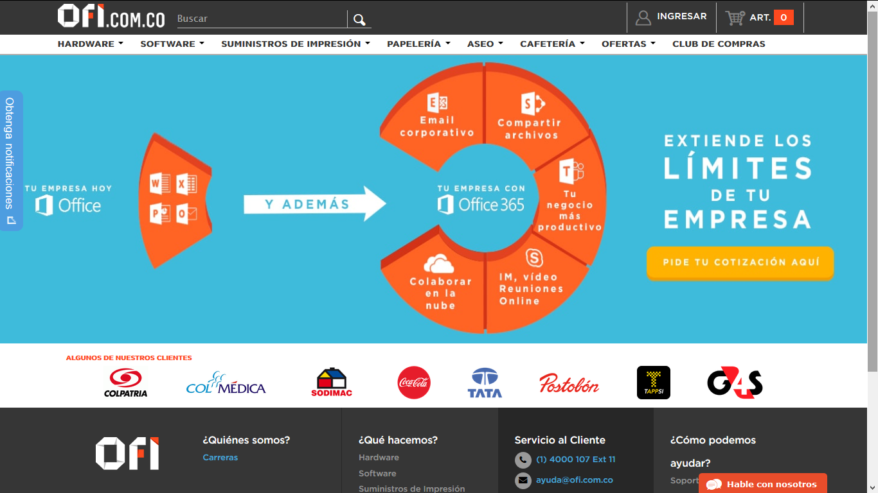Click the magnifying glass search icon
This screenshot has height=493, width=878.
click(359, 19)
